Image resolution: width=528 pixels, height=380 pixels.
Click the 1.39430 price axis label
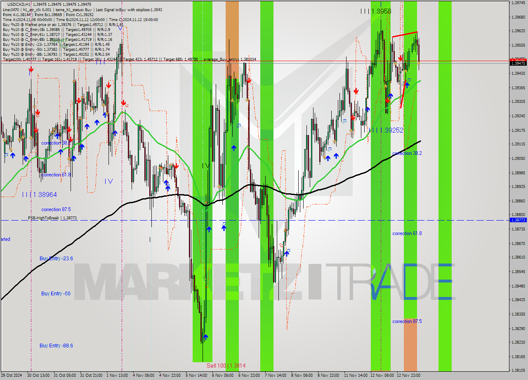(x=518, y=73)
